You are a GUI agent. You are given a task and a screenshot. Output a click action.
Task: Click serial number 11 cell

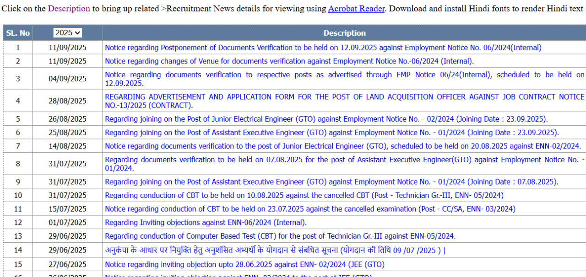click(x=18, y=209)
